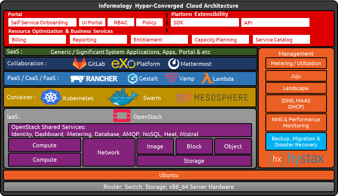Viewport: 338px width, 196px height.
Task: Click the "Collaboration :" layer label
Action: click(x=27, y=63)
